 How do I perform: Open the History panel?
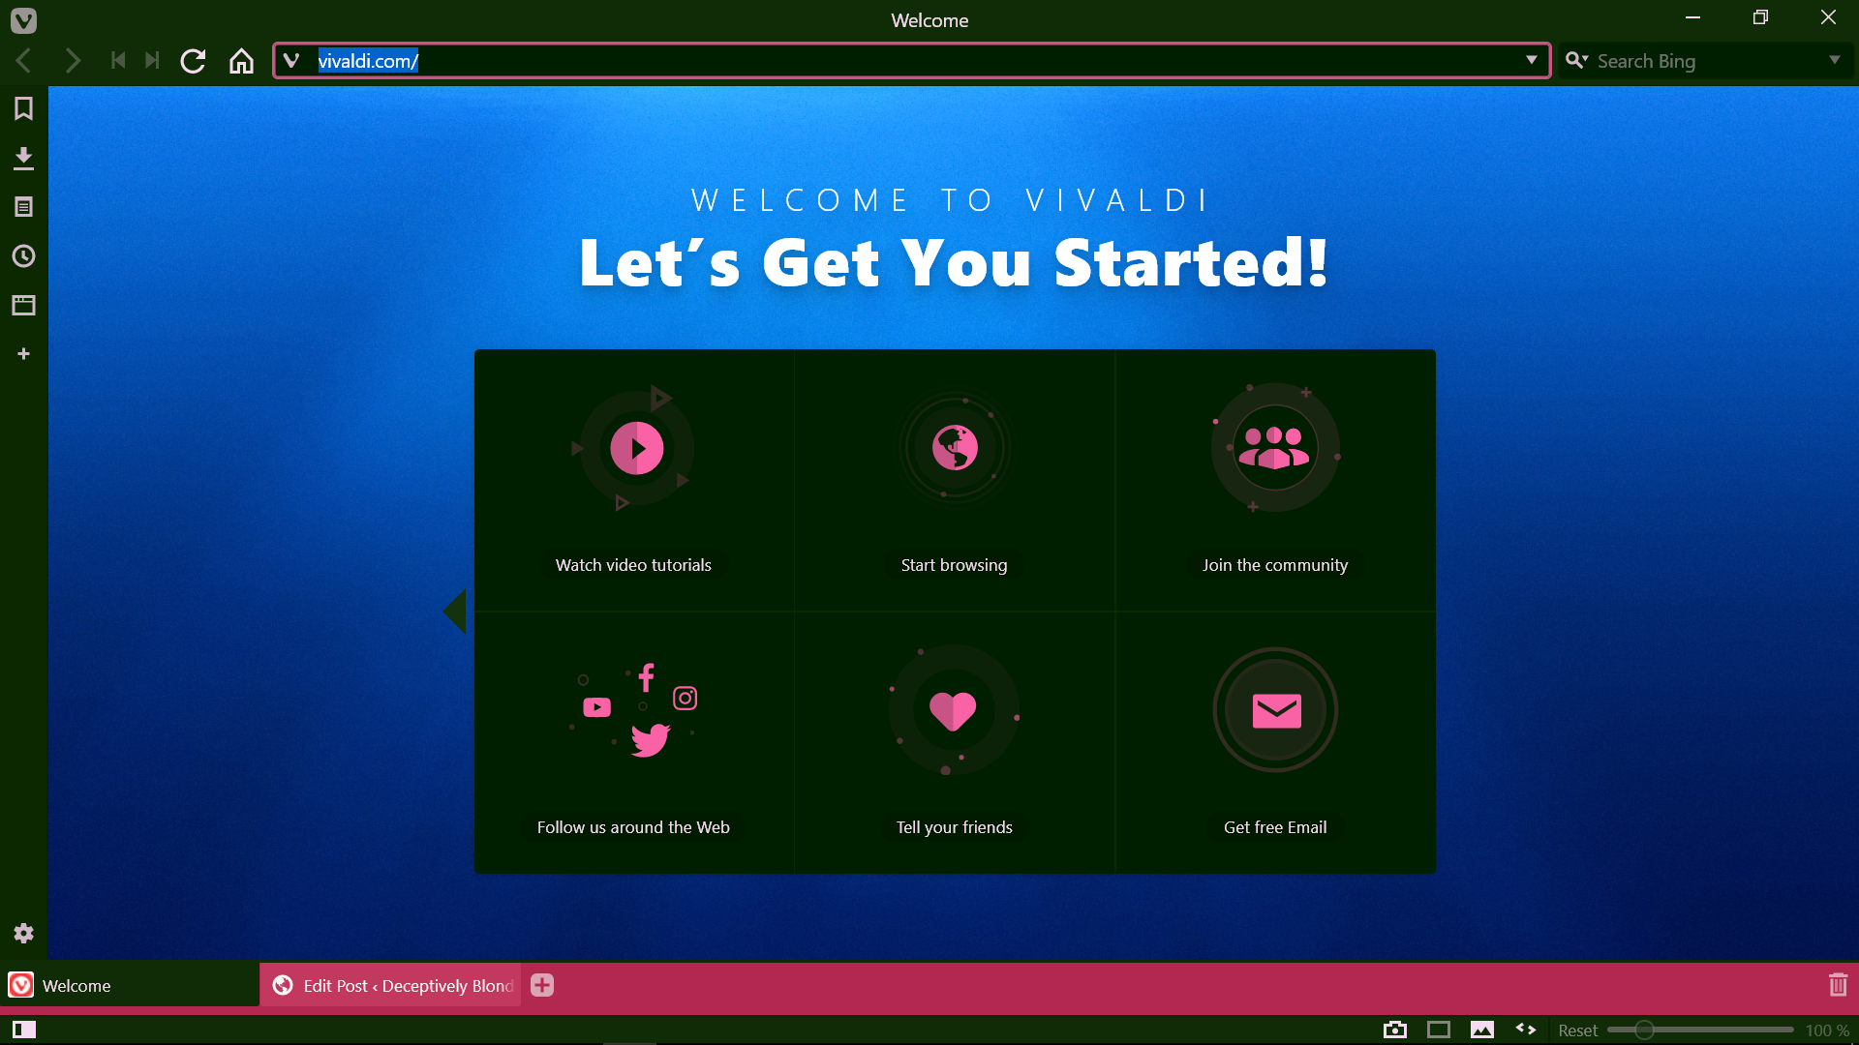point(23,256)
